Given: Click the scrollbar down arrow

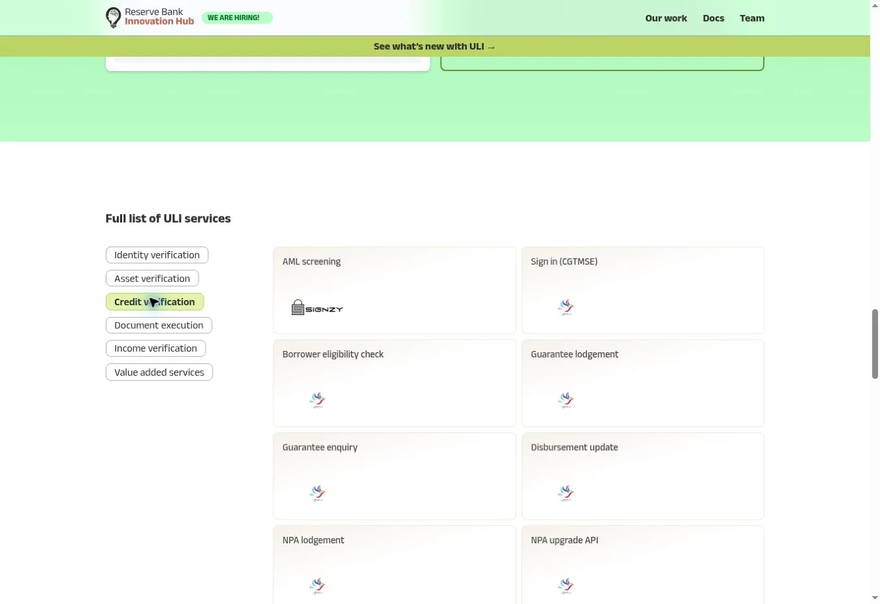Looking at the screenshot, I should click(875, 598).
